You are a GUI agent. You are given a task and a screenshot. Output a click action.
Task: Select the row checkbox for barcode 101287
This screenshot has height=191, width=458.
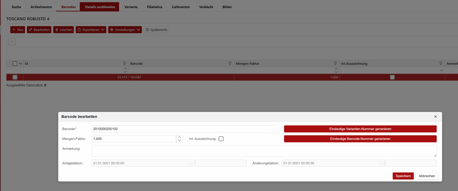15,77
